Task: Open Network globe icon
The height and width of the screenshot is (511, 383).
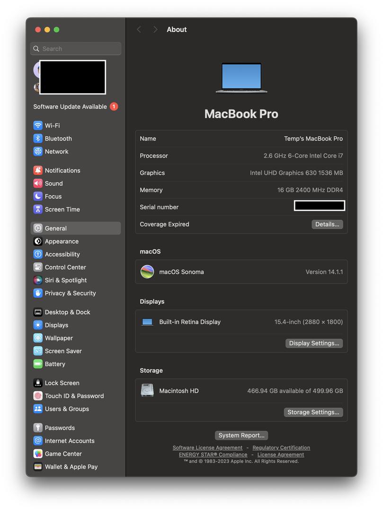Action: click(x=38, y=151)
